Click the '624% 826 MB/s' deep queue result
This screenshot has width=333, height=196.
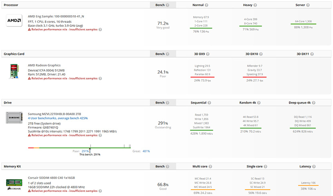tap(303, 132)
